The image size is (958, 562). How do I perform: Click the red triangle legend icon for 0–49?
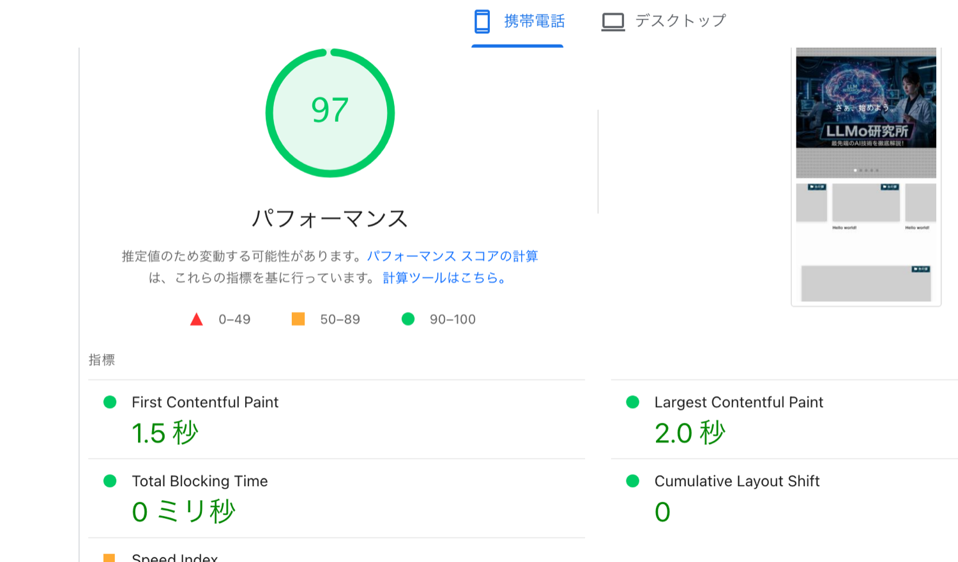point(197,319)
